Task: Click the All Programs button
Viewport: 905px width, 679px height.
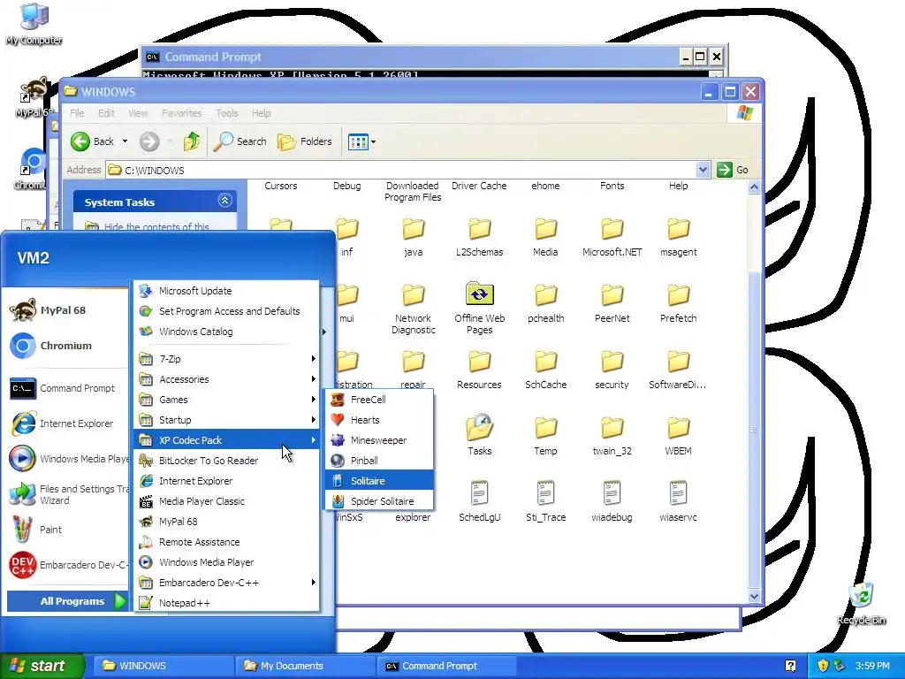Action: [67, 601]
